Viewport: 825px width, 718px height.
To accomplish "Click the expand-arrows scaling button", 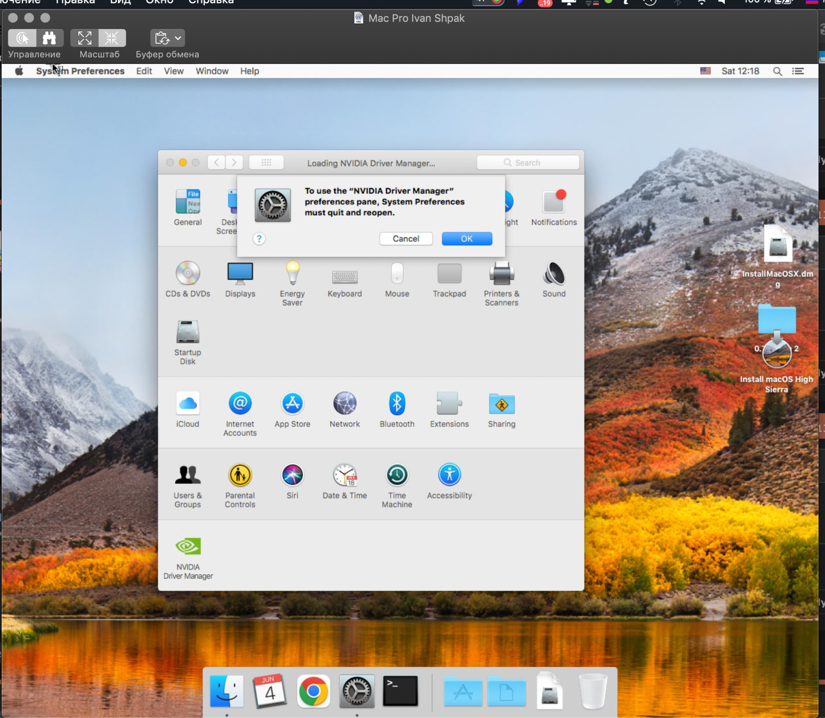I will tap(85, 38).
